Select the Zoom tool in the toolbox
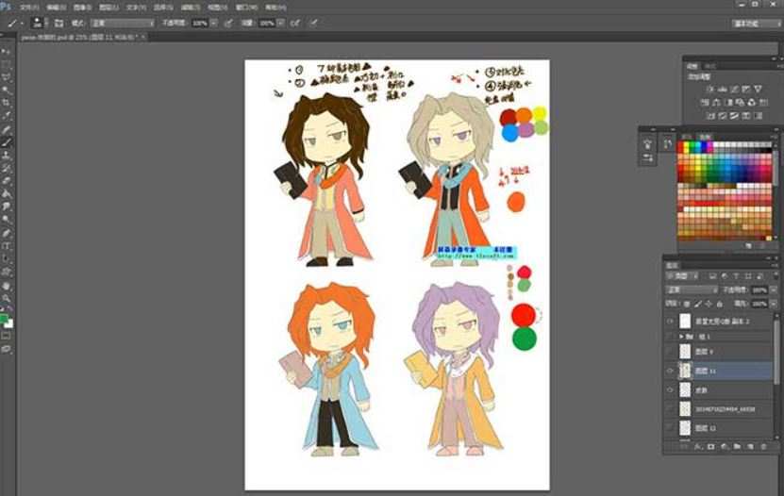 tap(7, 298)
